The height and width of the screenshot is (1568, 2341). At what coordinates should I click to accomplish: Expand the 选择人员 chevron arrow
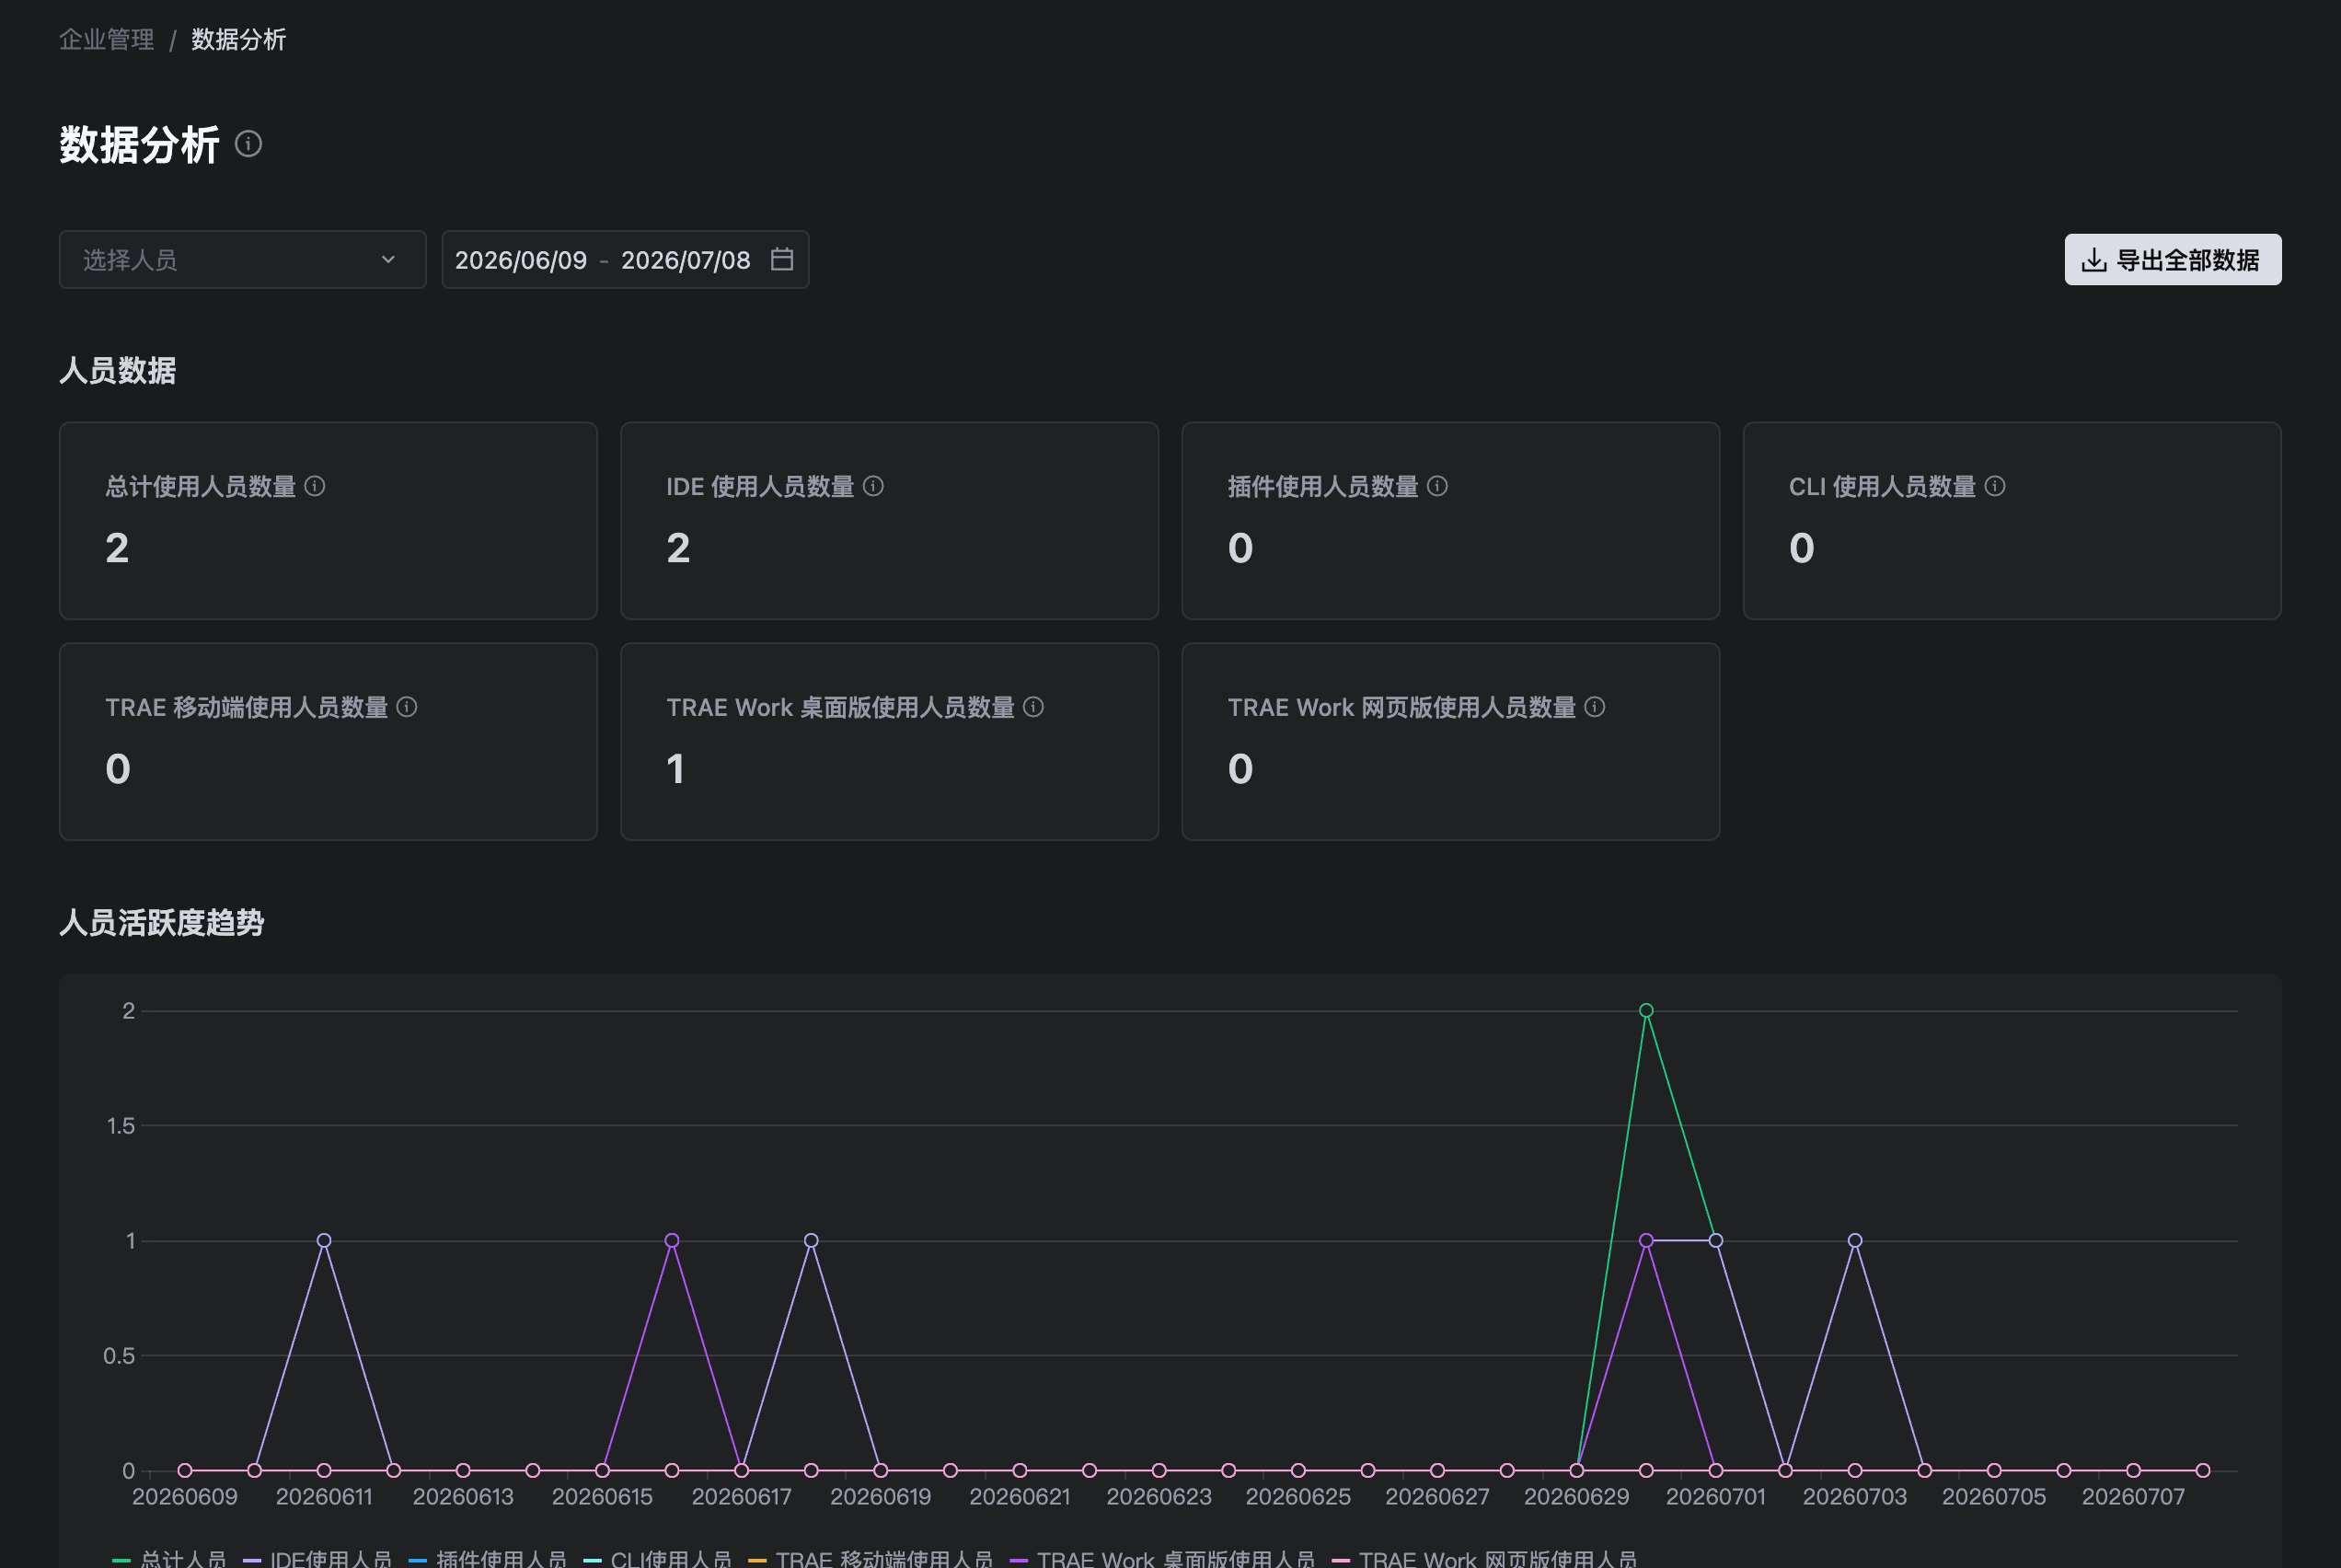[388, 260]
